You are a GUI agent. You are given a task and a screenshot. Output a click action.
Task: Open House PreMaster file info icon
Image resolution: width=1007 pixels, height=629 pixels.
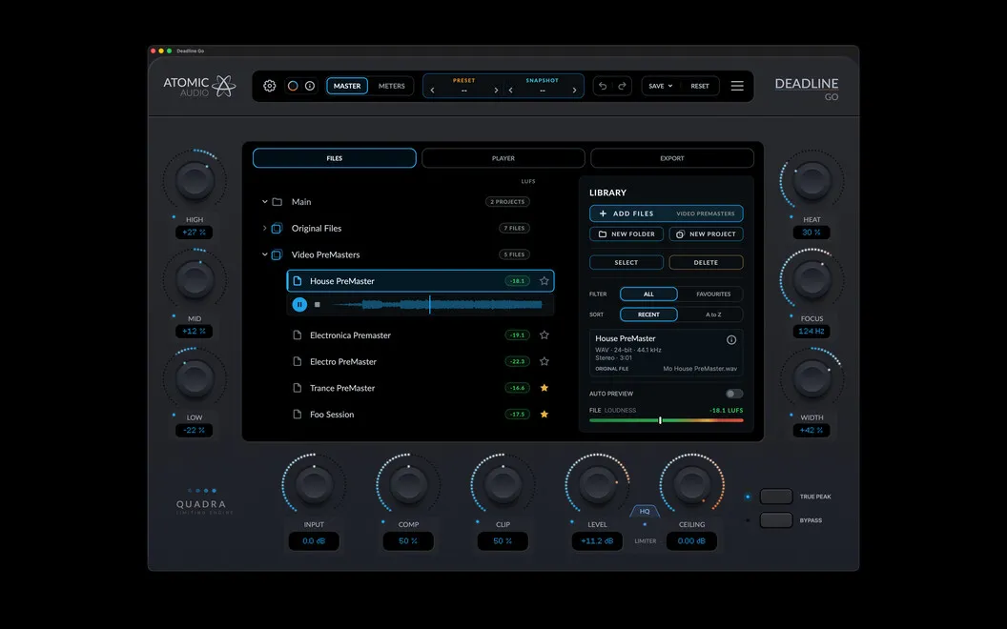pos(731,340)
